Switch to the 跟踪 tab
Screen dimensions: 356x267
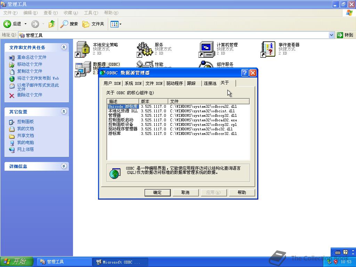193,83
